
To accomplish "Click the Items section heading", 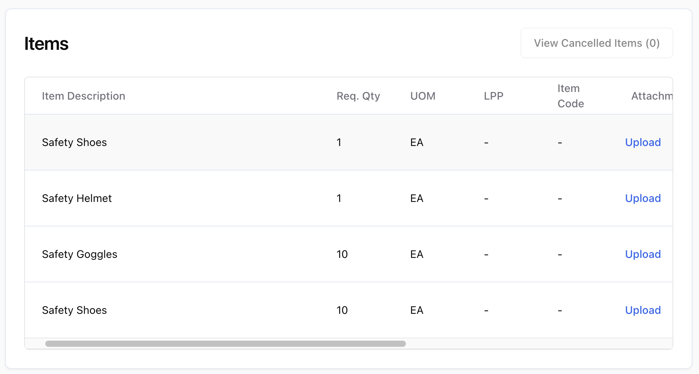I will (x=46, y=44).
